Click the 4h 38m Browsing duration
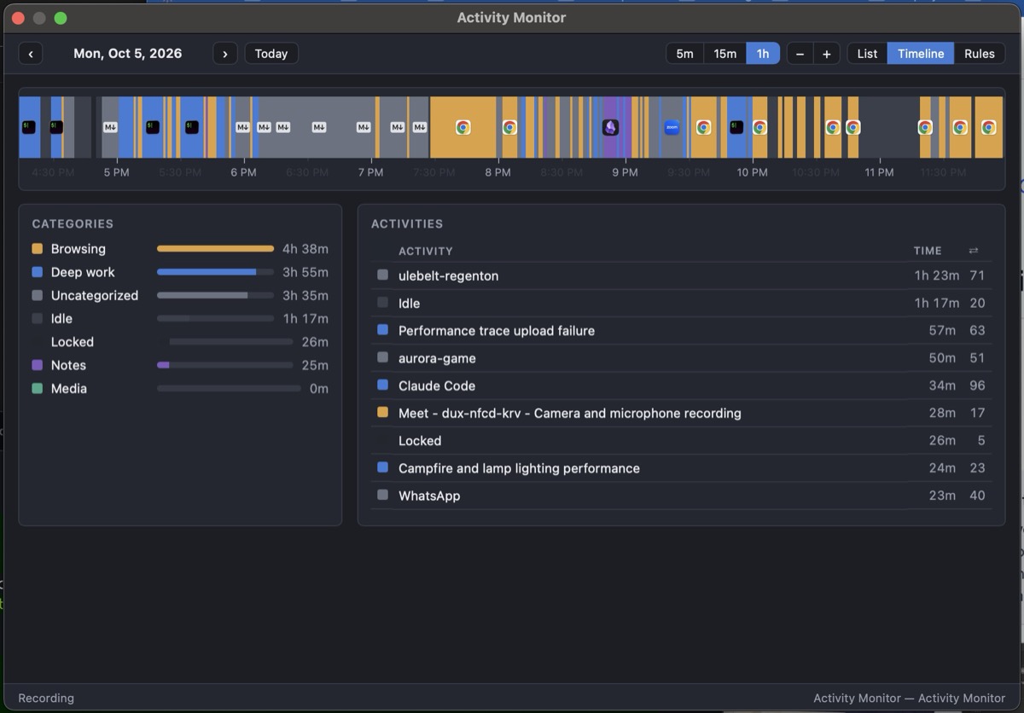Screen dimensions: 1024x713 click(305, 249)
